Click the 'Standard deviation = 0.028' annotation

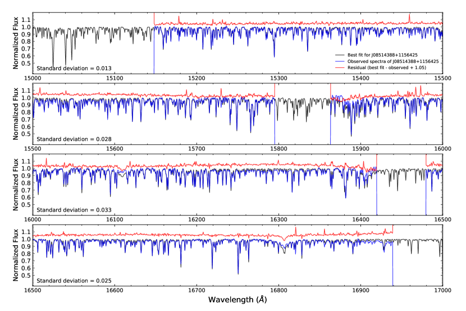pos(74,139)
